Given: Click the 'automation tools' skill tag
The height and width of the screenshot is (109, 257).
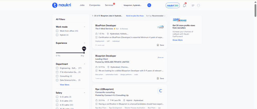Looking at the screenshot, I should coord(112,74).
